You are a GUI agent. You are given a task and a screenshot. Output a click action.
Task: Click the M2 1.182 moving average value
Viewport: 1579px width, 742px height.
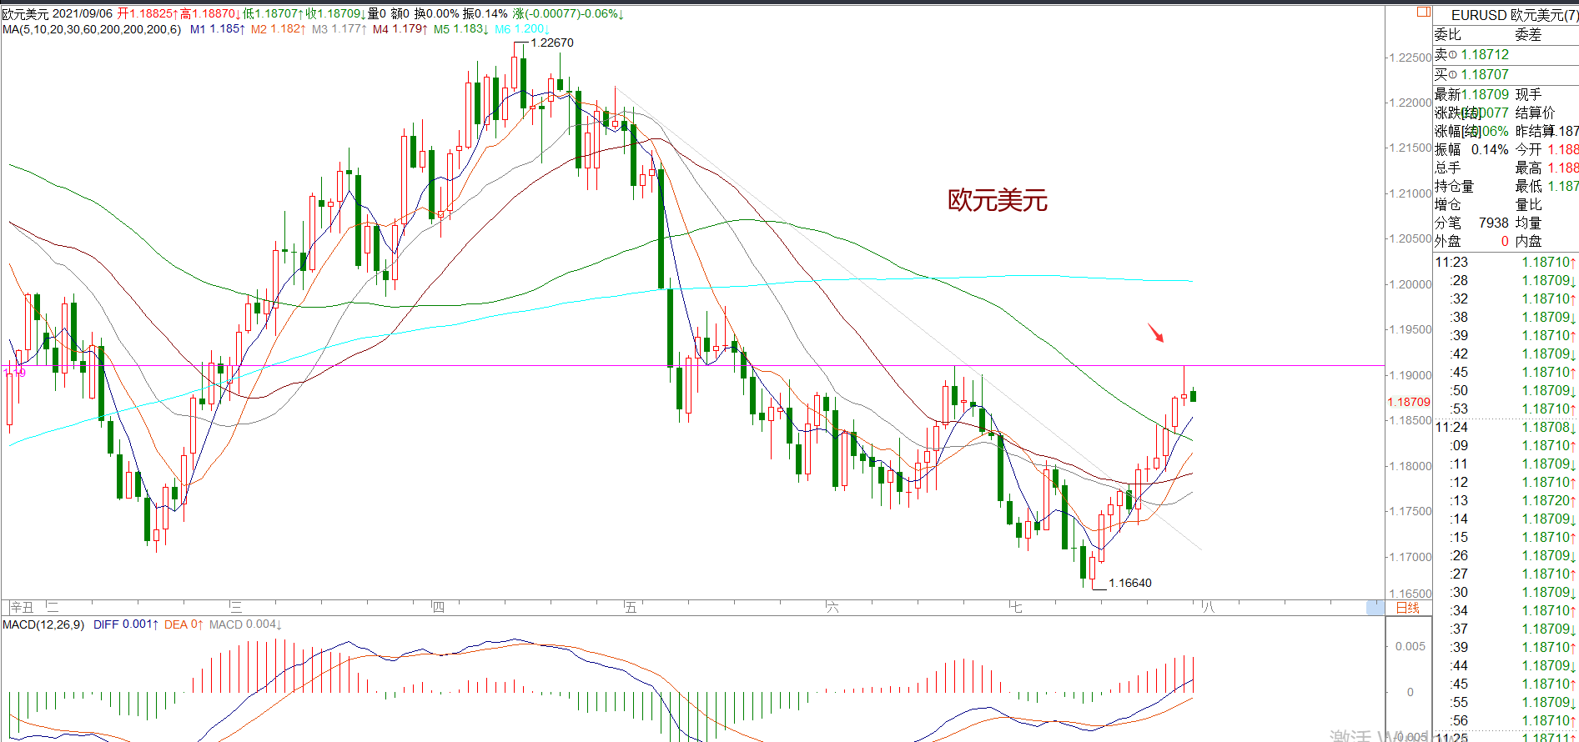(x=278, y=29)
